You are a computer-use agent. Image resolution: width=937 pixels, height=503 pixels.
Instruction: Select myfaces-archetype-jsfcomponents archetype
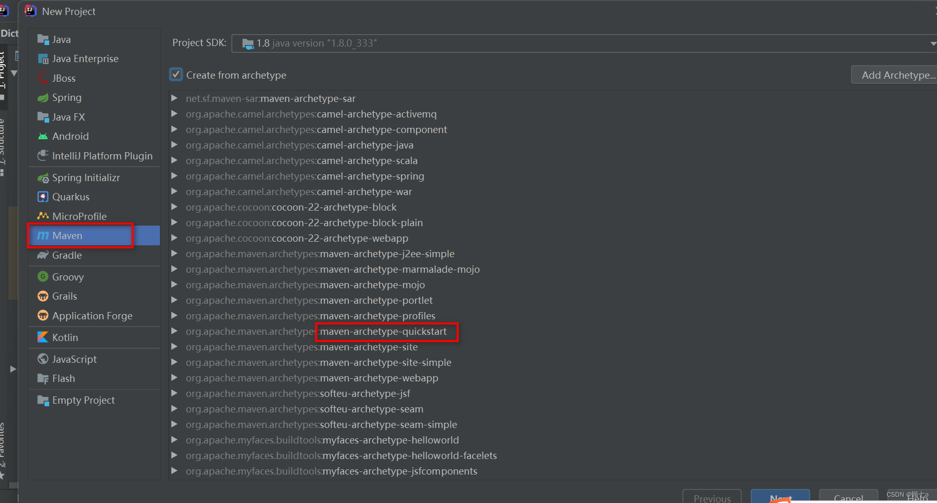[400, 471]
